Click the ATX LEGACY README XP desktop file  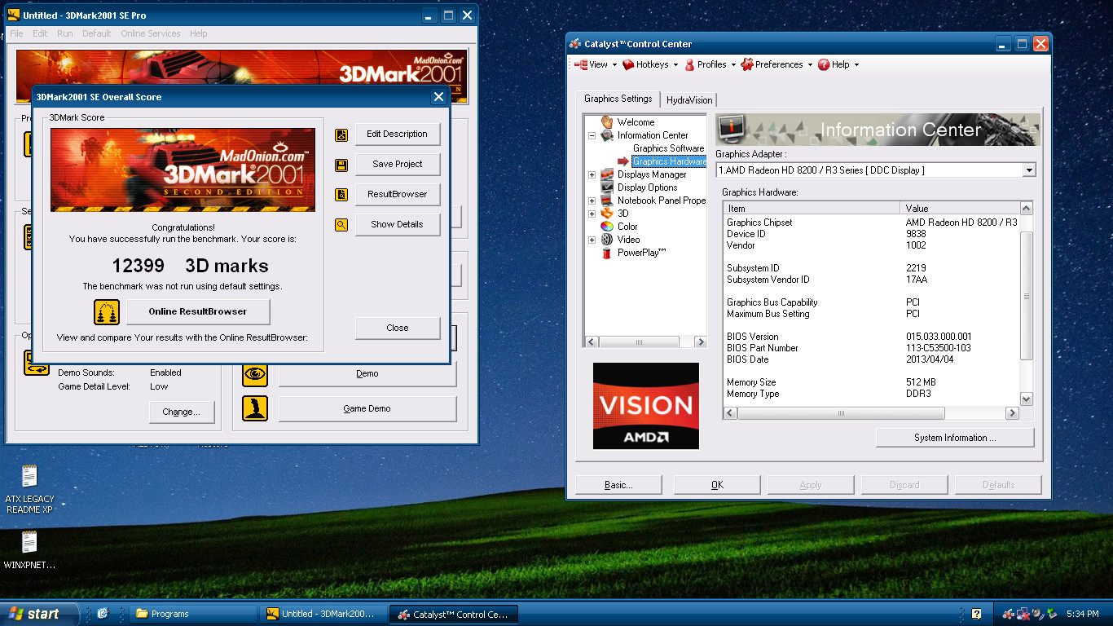[30, 489]
